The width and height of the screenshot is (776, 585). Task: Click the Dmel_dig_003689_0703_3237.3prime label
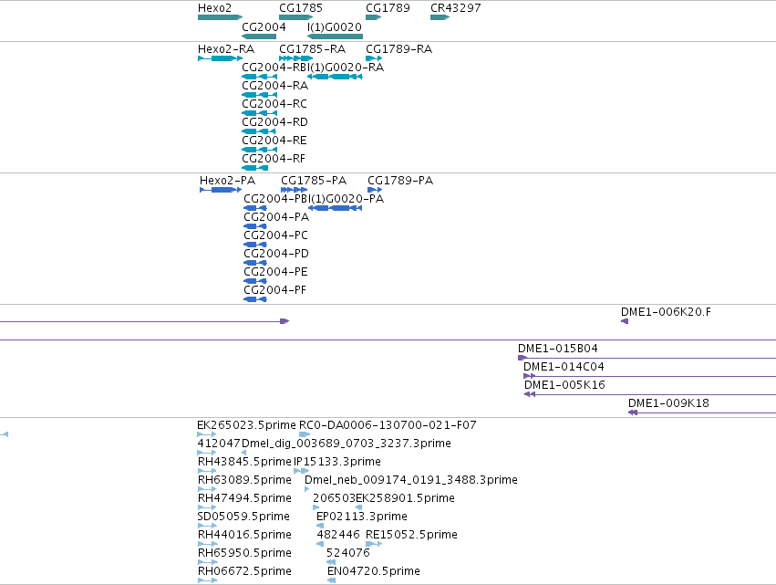(347, 444)
